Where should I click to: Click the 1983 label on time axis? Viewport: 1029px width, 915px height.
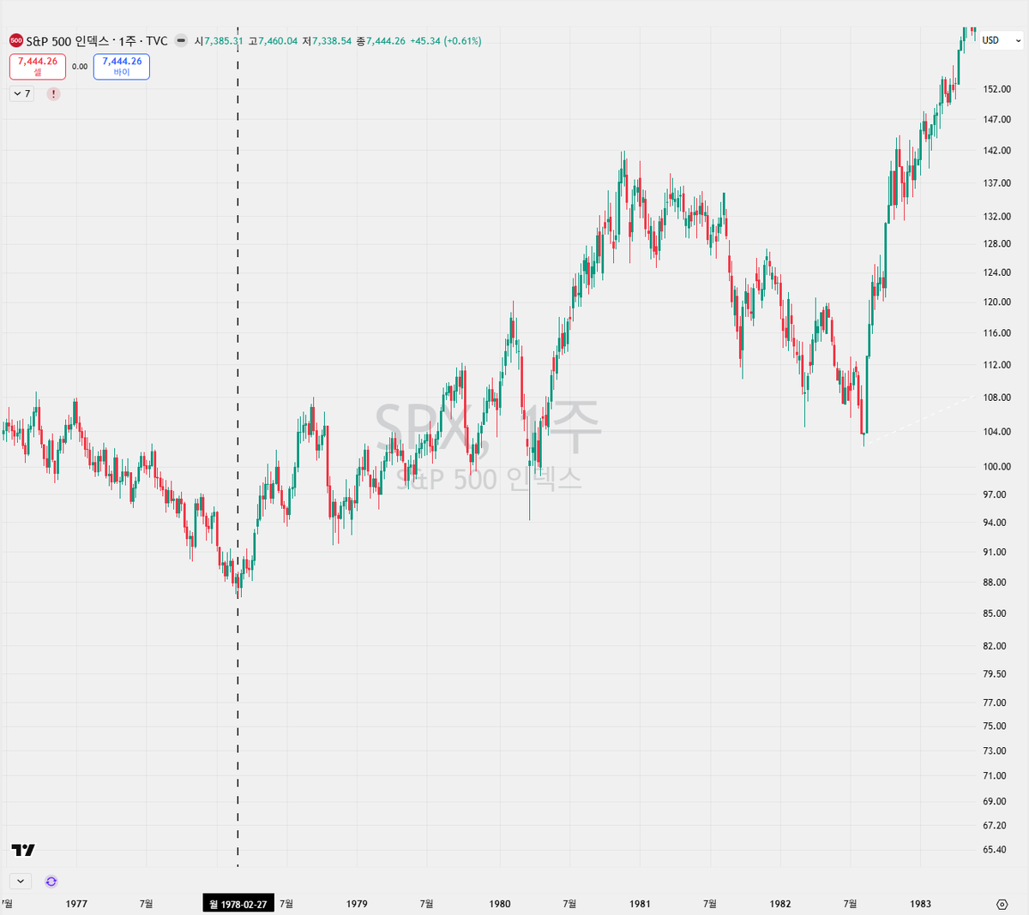pyautogui.click(x=921, y=904)
